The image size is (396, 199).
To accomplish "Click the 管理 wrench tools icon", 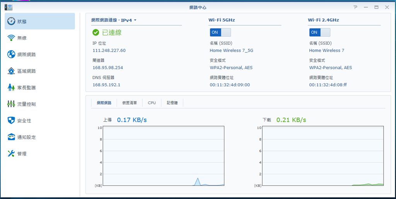I will pyautogui.click(x=12, y=154).
